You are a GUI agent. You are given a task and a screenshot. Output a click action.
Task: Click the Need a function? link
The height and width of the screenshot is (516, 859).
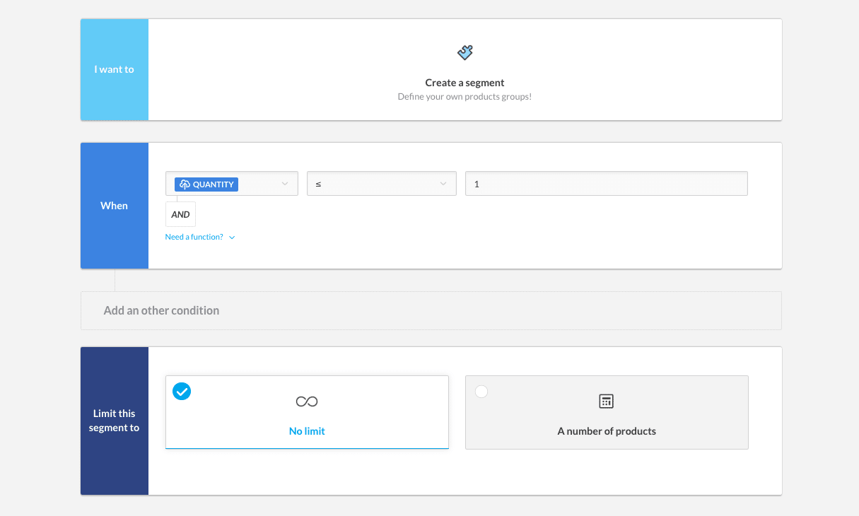pos(194,238)
